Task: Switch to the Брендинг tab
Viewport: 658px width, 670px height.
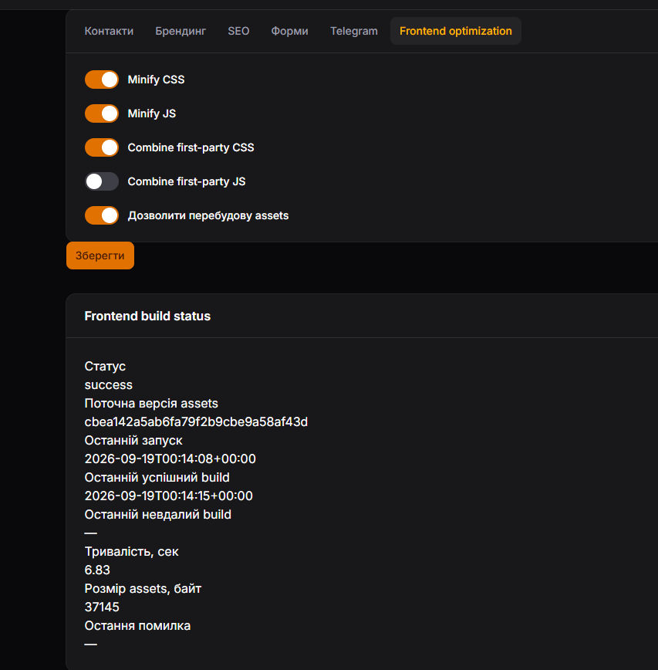Action: click(x=181, y=31)
